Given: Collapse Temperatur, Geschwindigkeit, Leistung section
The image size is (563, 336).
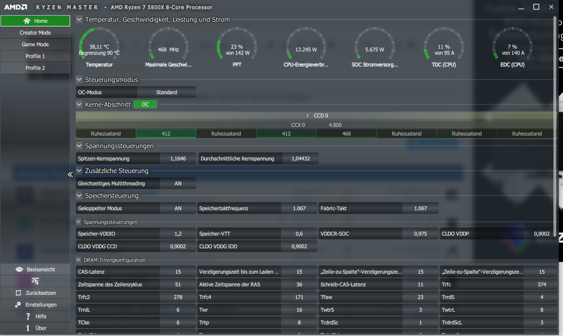Looking at the screenshot, I should 79,19.
